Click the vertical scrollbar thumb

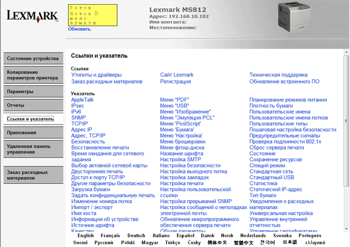point(346,121)
